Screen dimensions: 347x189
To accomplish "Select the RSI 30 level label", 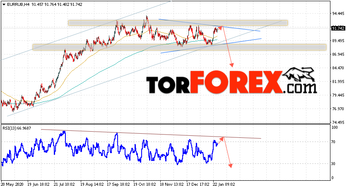I will pyautogui.click(x=333, y=164).
